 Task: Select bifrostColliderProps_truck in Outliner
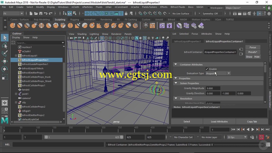pyautogui.click(x=36, y=77)
